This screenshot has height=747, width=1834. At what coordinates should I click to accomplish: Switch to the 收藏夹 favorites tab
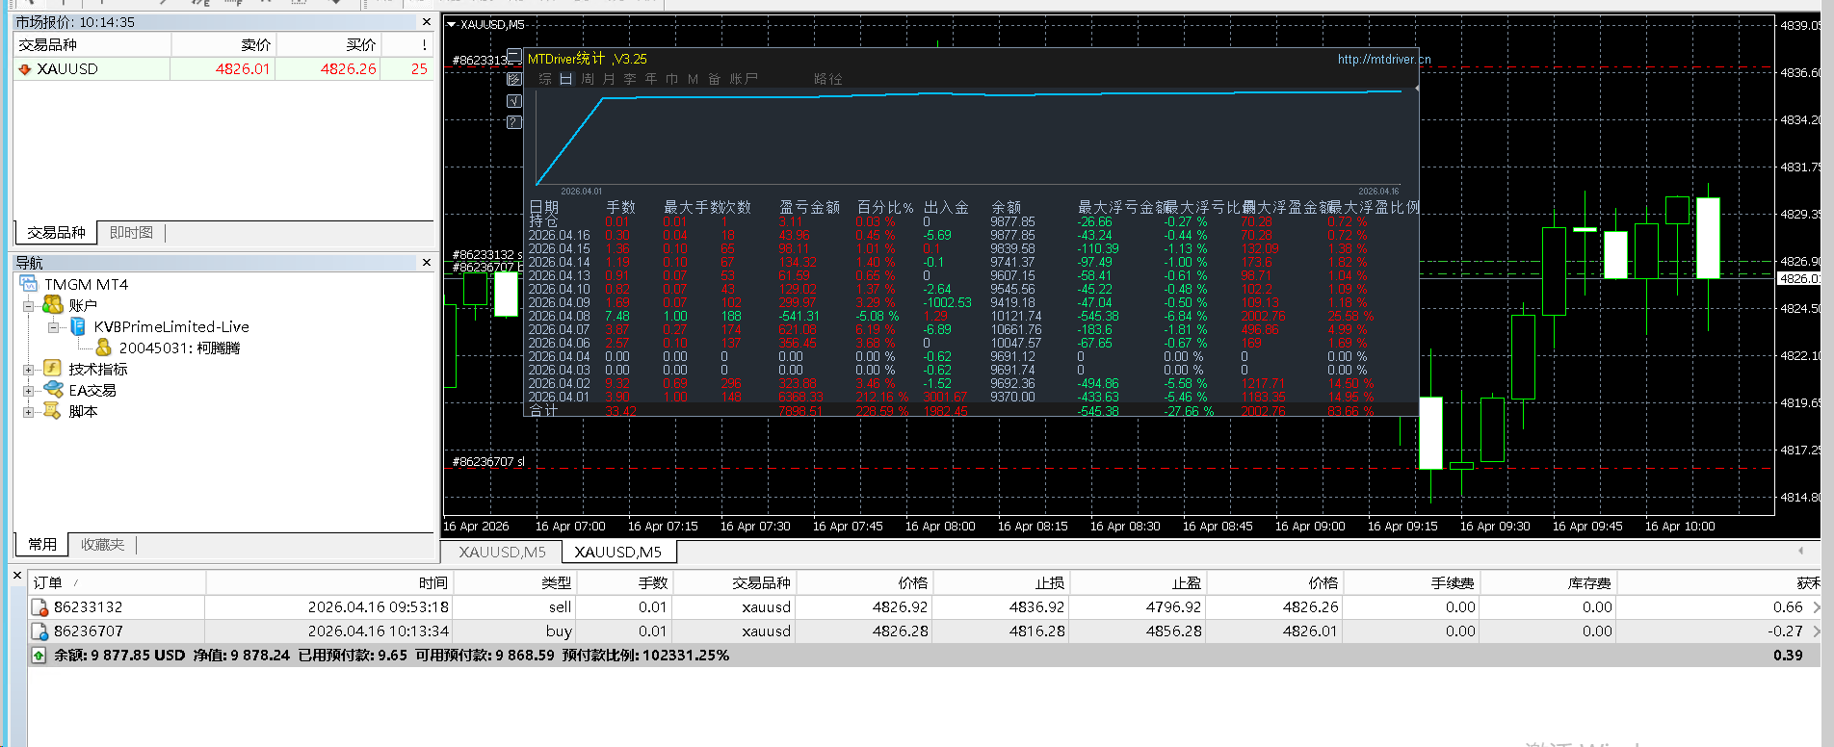click(x=103, y=545)
